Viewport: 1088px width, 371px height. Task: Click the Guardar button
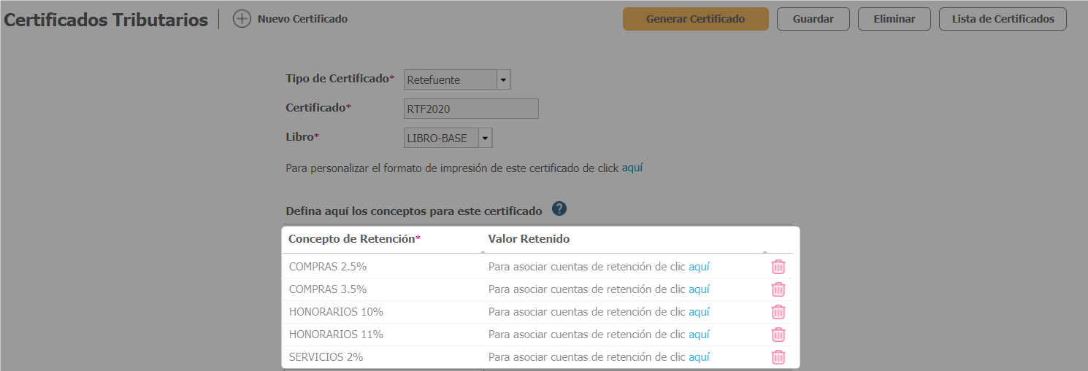[813, 19]
